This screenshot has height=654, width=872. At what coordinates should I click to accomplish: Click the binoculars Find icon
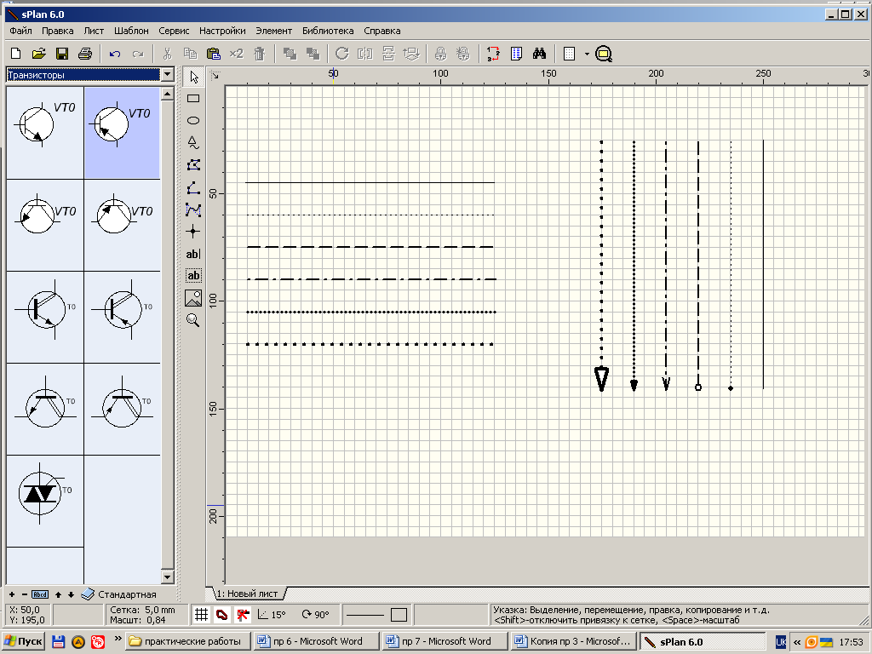[x=539, y=54]
